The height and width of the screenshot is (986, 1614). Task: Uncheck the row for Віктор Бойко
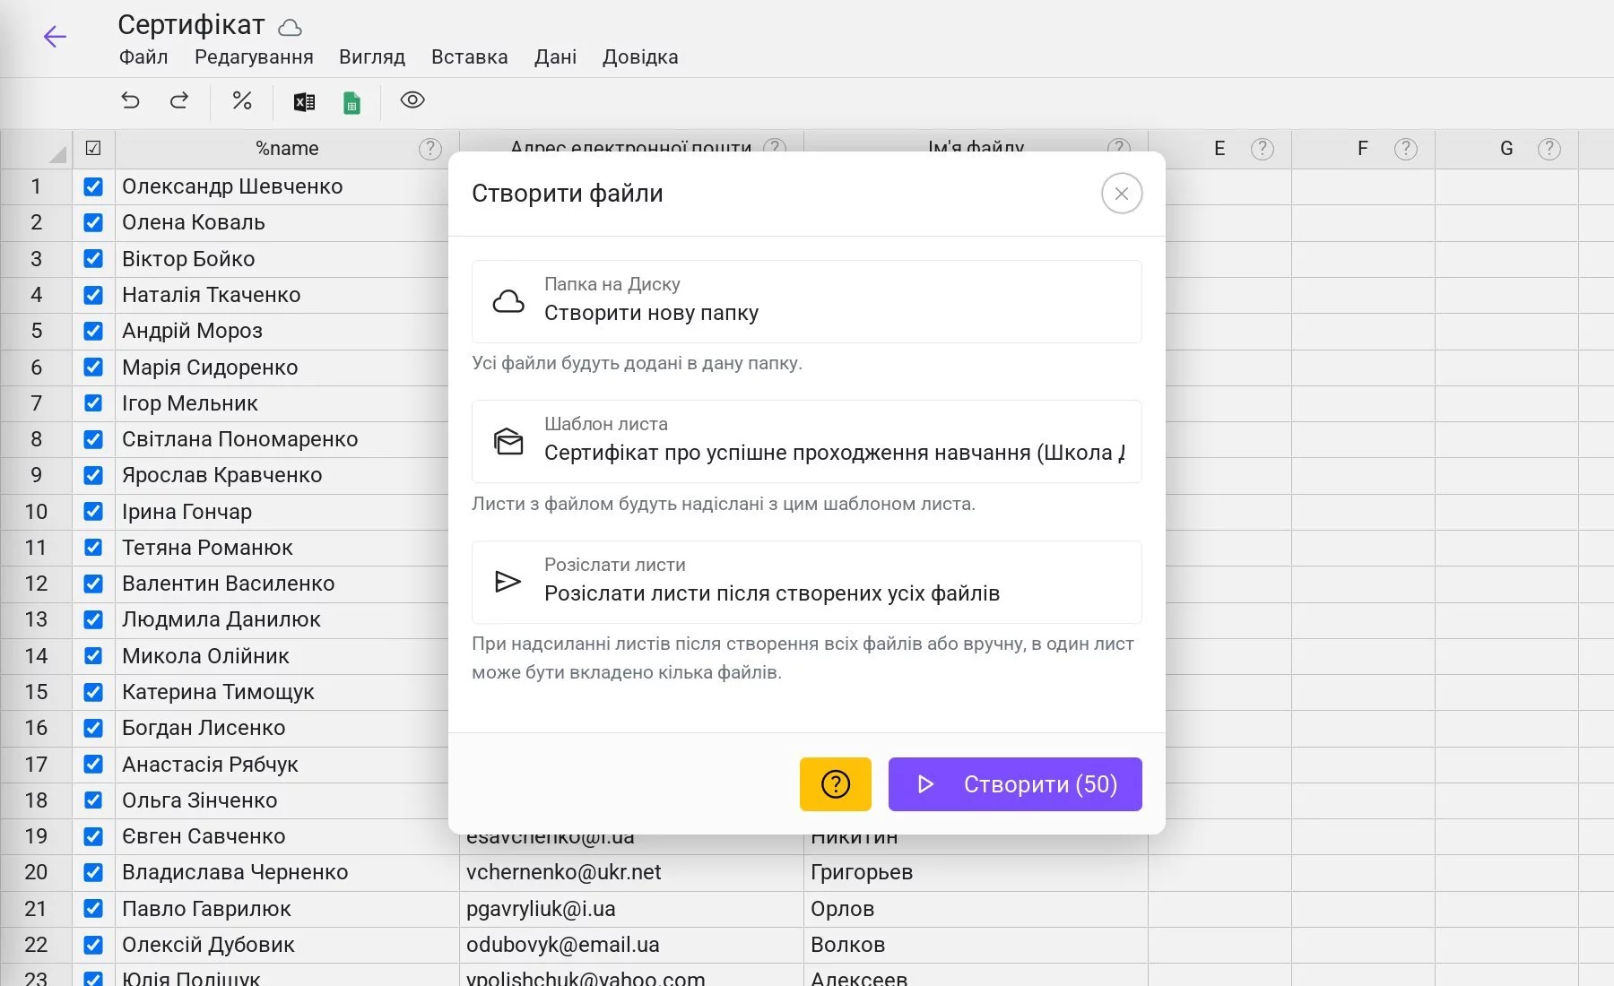coord(93,258)
